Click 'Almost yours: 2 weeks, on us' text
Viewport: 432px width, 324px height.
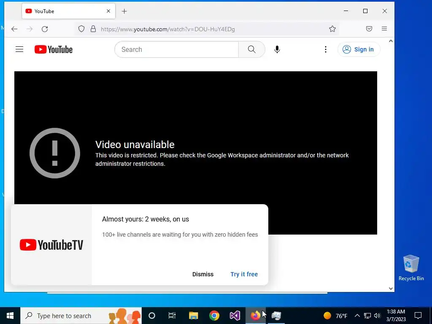146,219
